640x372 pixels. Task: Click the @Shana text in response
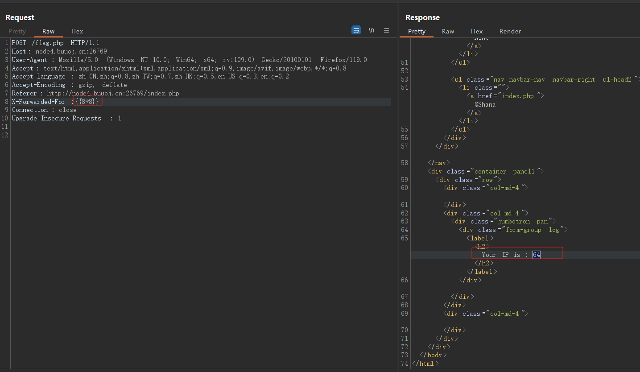tap(485, 104)
